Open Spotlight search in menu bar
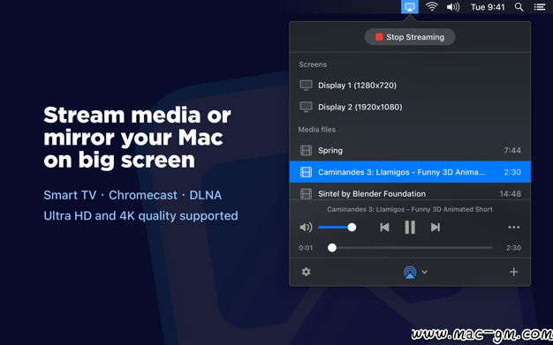The height and width of the screenshot is (345, 553). 519,7
